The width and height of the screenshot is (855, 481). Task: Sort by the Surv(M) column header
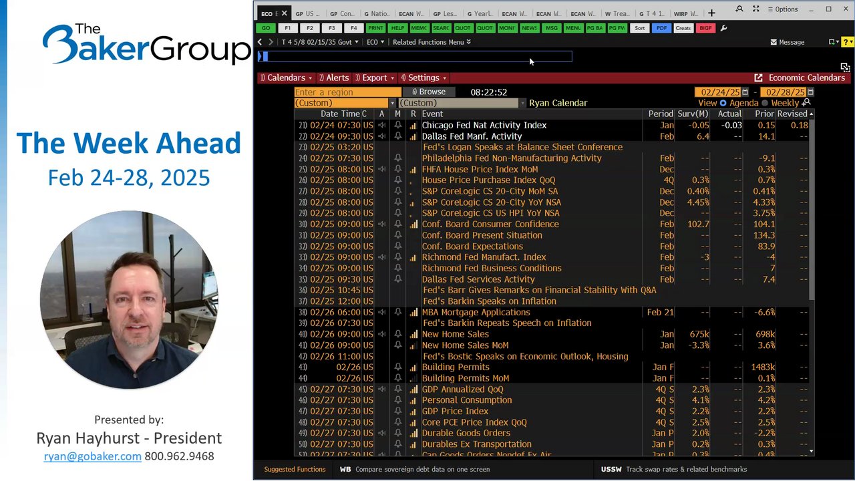[693, 114]
